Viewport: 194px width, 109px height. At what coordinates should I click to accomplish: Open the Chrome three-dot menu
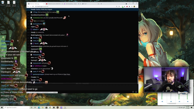coord(137,6)
